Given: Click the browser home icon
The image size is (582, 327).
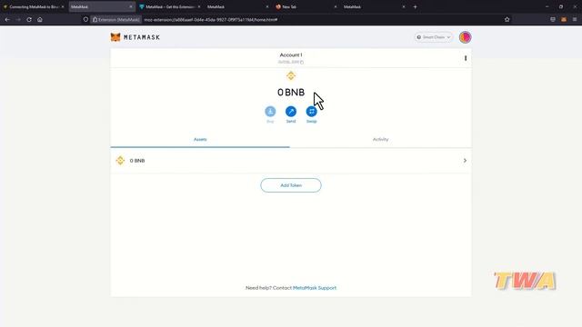Looking at the screenshot, I should [x=40, y=19].
